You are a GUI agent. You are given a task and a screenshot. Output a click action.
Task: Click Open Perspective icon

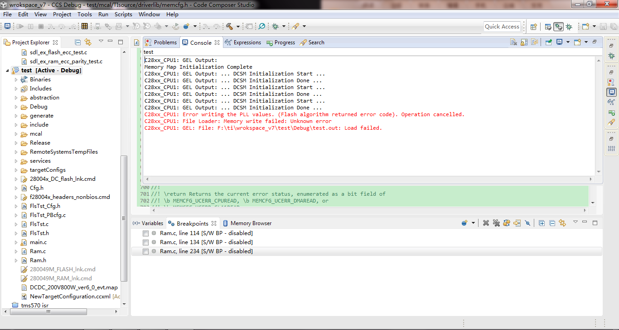(x=534, y=27)
